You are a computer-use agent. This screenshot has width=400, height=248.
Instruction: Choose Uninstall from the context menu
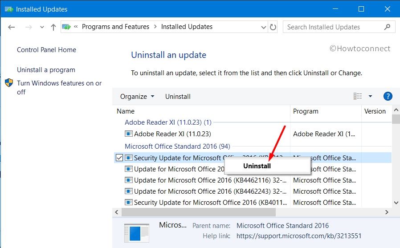pyautogui.click(x=257, y=166)
